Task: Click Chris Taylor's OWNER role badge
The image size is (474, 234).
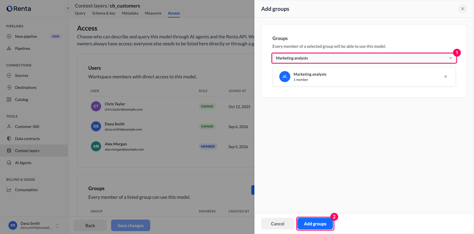Action: [x=207, y=106]
